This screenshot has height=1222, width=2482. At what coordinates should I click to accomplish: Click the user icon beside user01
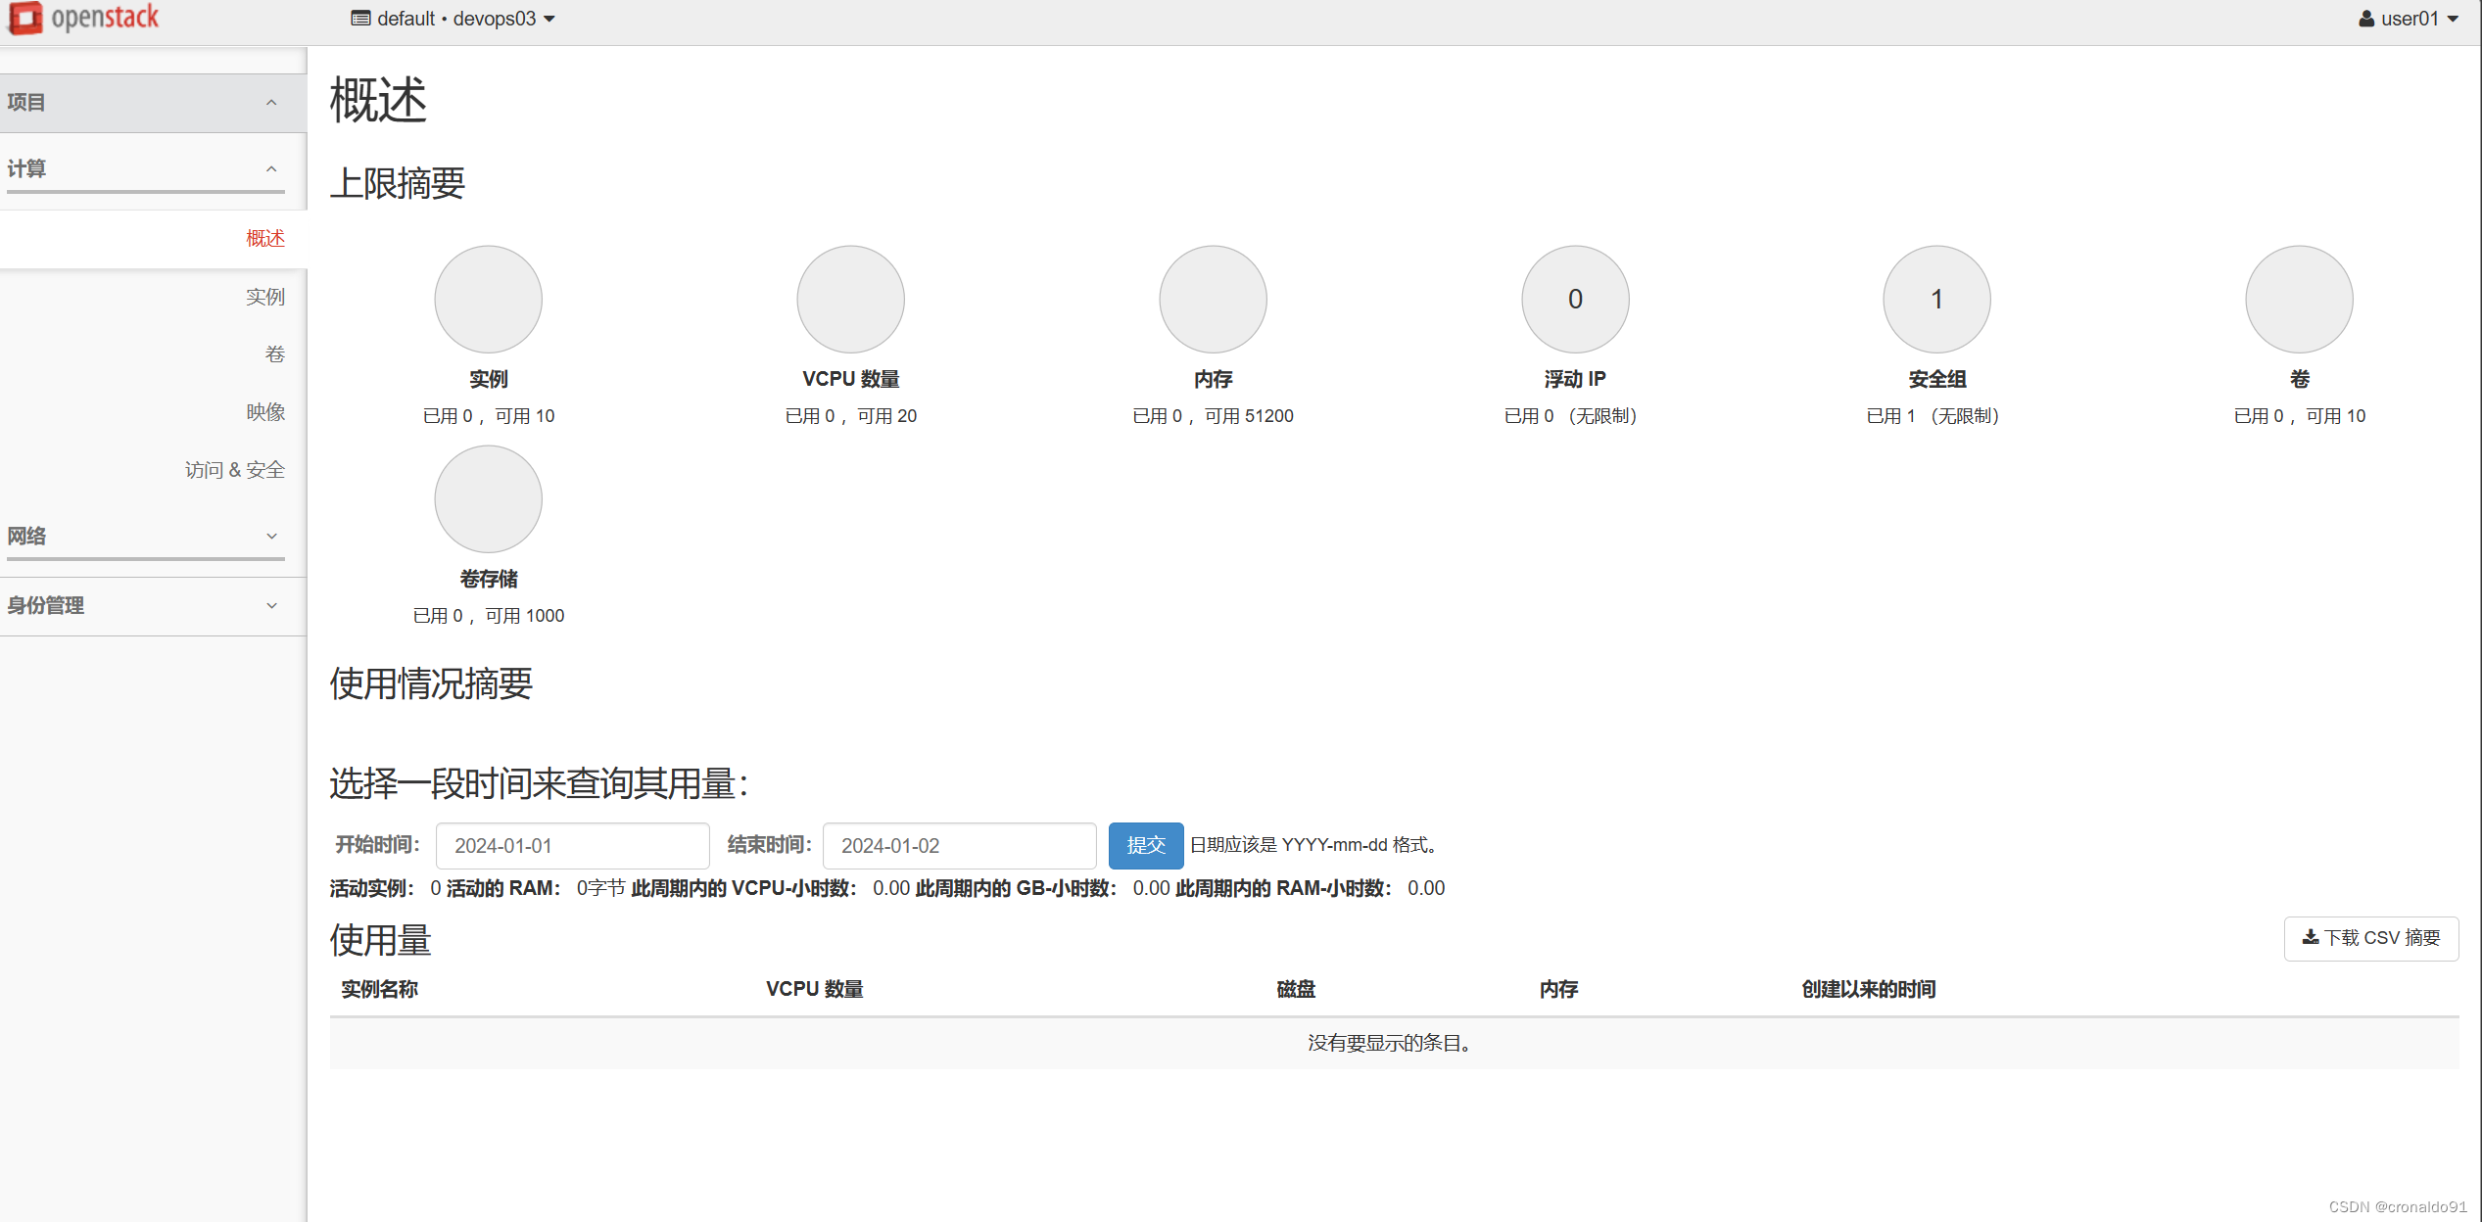(x=2366, y=18)
